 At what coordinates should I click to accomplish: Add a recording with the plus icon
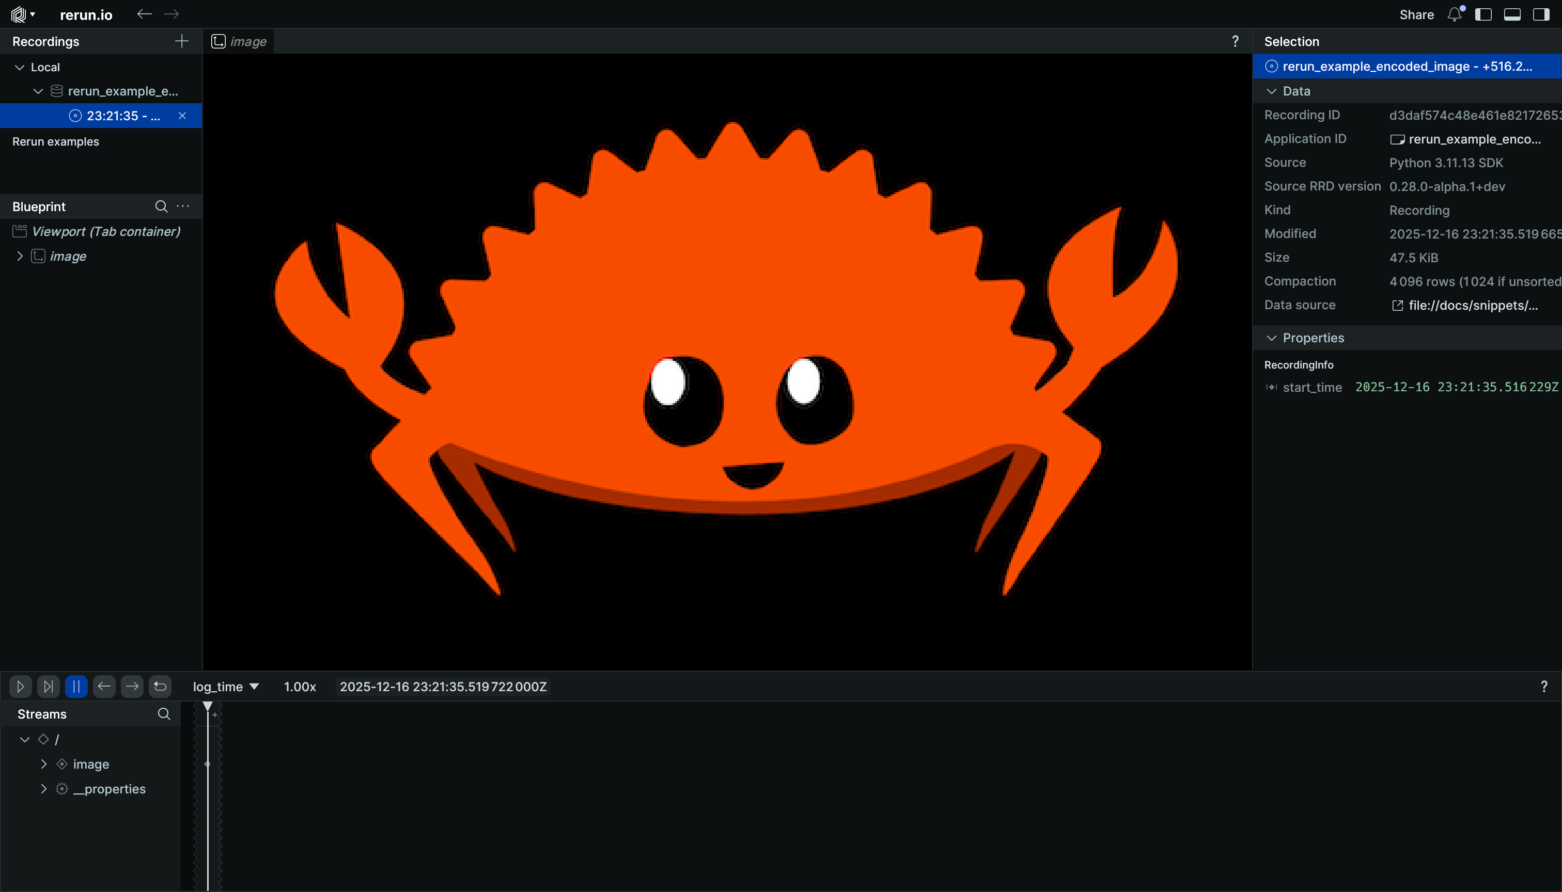coord(181,41)
